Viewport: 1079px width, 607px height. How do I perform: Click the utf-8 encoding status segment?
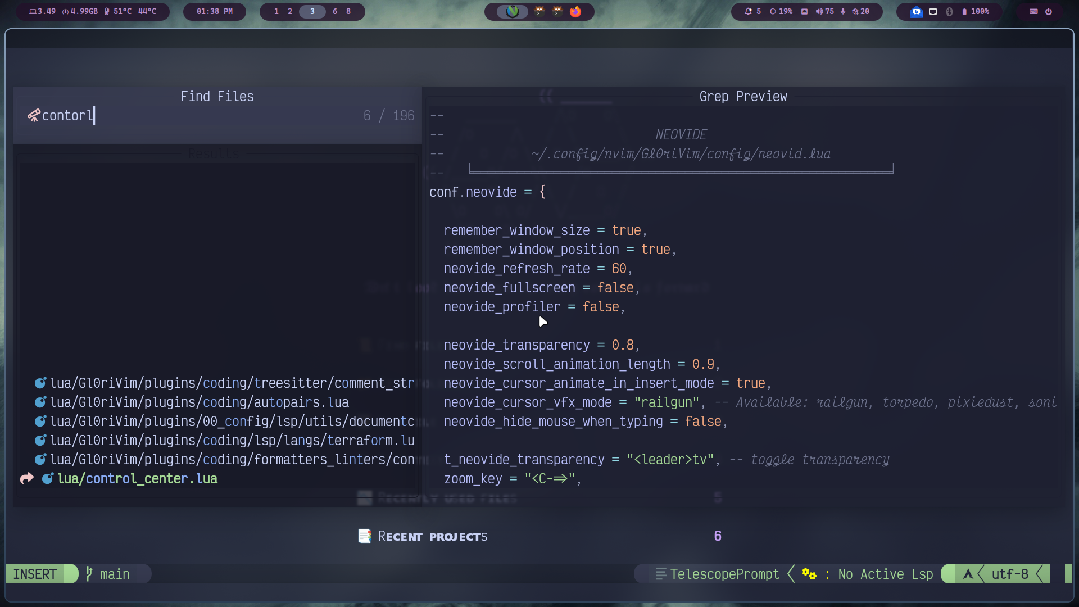click(1009, 574)
